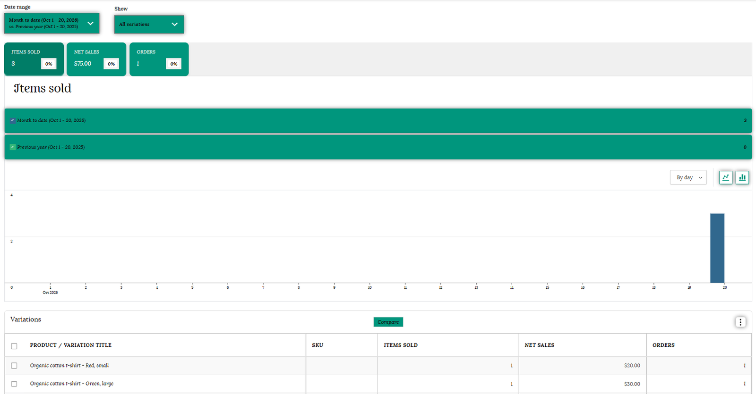This screenshot has width=756, height=394.
Task: Sort table by Orders column header
Action: (664, 345)
